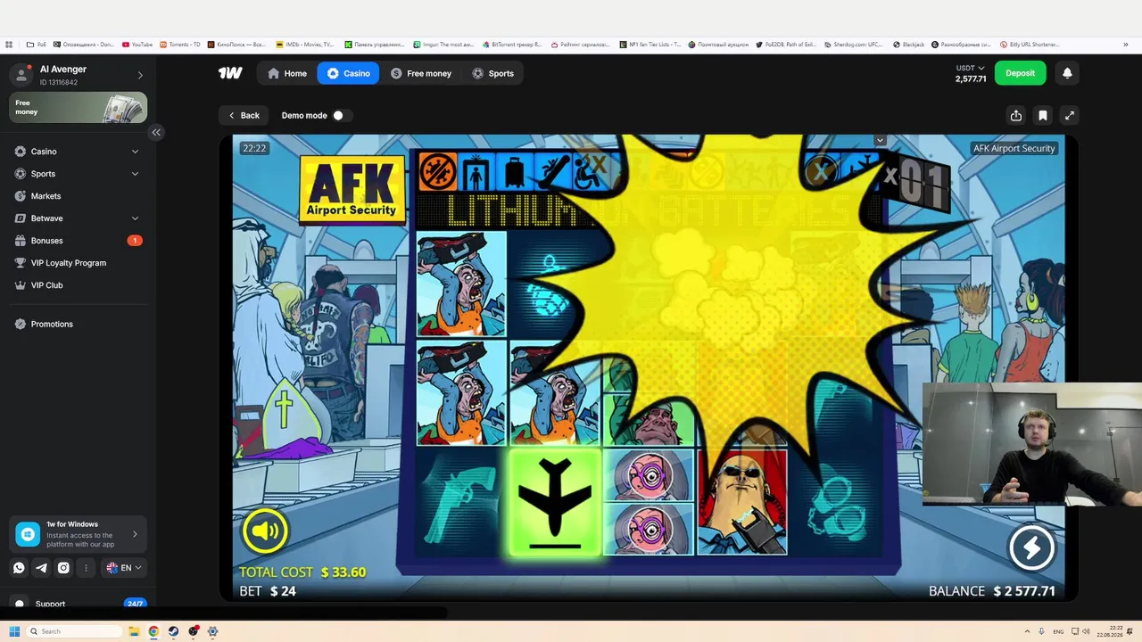Go Back from the game page
This screenshot has width=1142, height=642.
[x=243, y=115]
